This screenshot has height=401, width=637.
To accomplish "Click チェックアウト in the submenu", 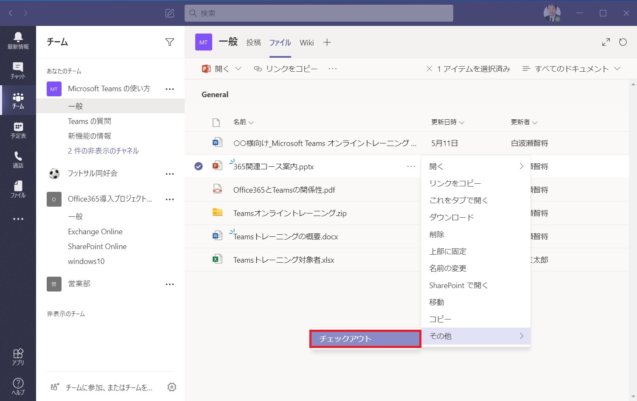I will point(365,339).
